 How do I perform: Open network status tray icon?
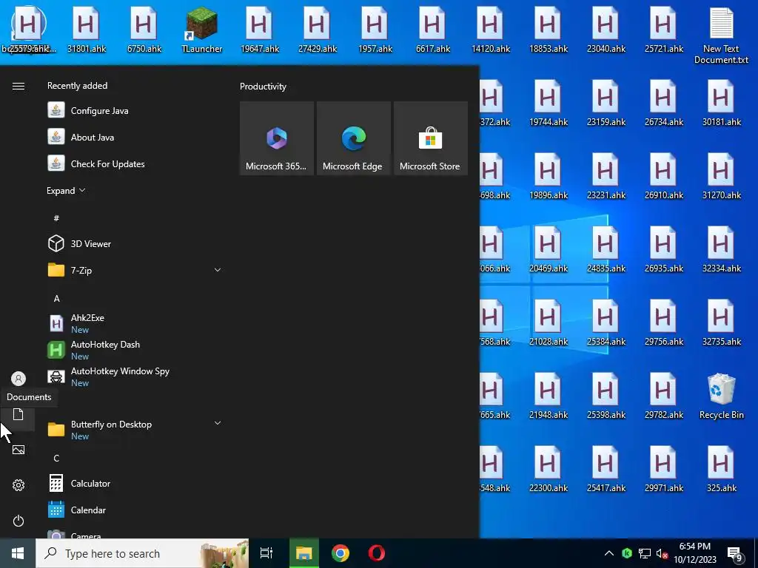(x=645, y=553)
